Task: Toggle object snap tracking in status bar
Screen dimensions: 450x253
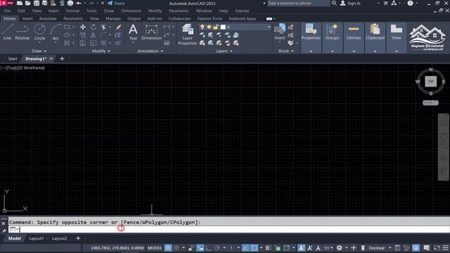Action: [x=245, y=248]
